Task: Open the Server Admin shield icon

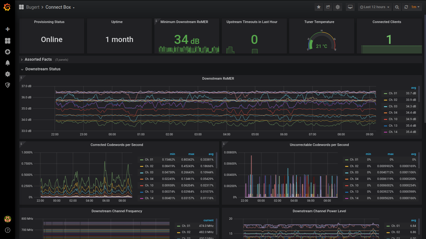Action: point(7,85)
